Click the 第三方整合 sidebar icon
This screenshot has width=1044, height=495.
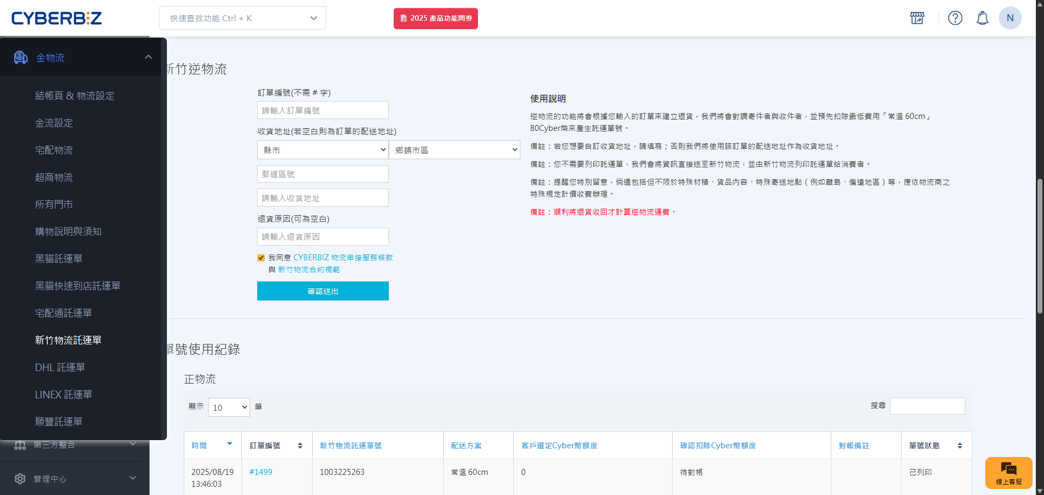point(20,445)
